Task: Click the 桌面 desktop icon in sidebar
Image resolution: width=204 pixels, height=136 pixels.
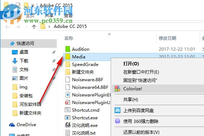Action: pyautogui.click(x=15, y=52)
